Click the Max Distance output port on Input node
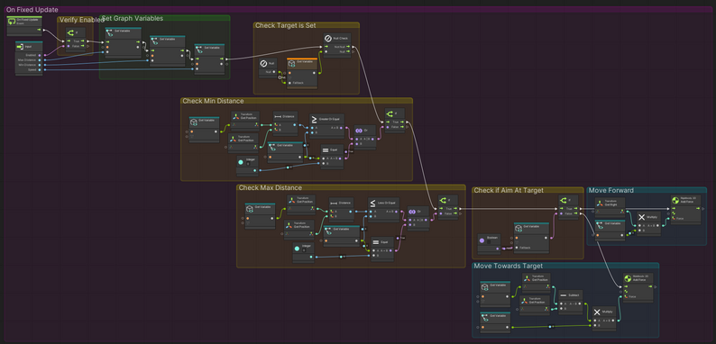716x344 pixels. tap(40, 59)
